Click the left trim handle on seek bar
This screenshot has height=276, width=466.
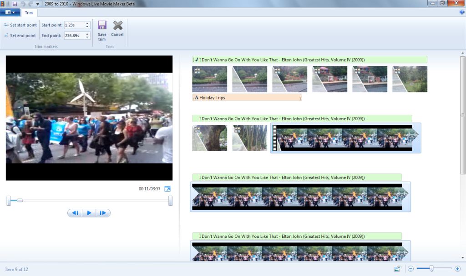[x=9, y=201]
